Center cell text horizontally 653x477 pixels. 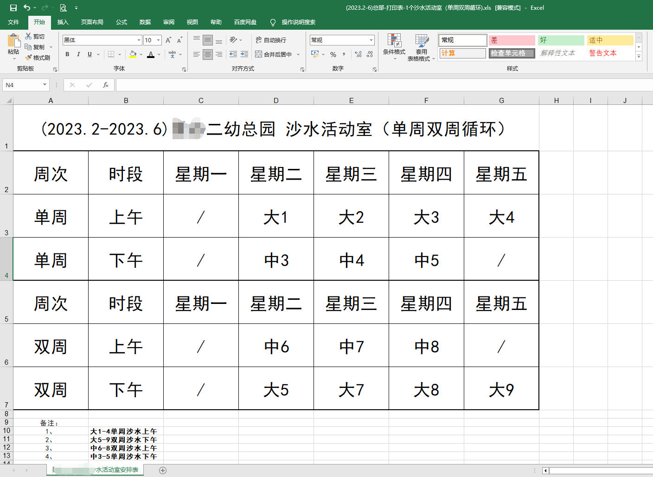click(x=208, y=54)
